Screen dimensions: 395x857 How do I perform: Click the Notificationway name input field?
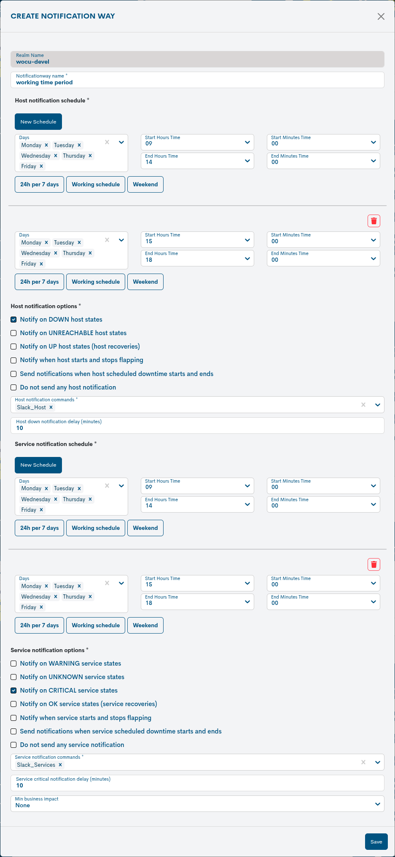coord(197,82)
